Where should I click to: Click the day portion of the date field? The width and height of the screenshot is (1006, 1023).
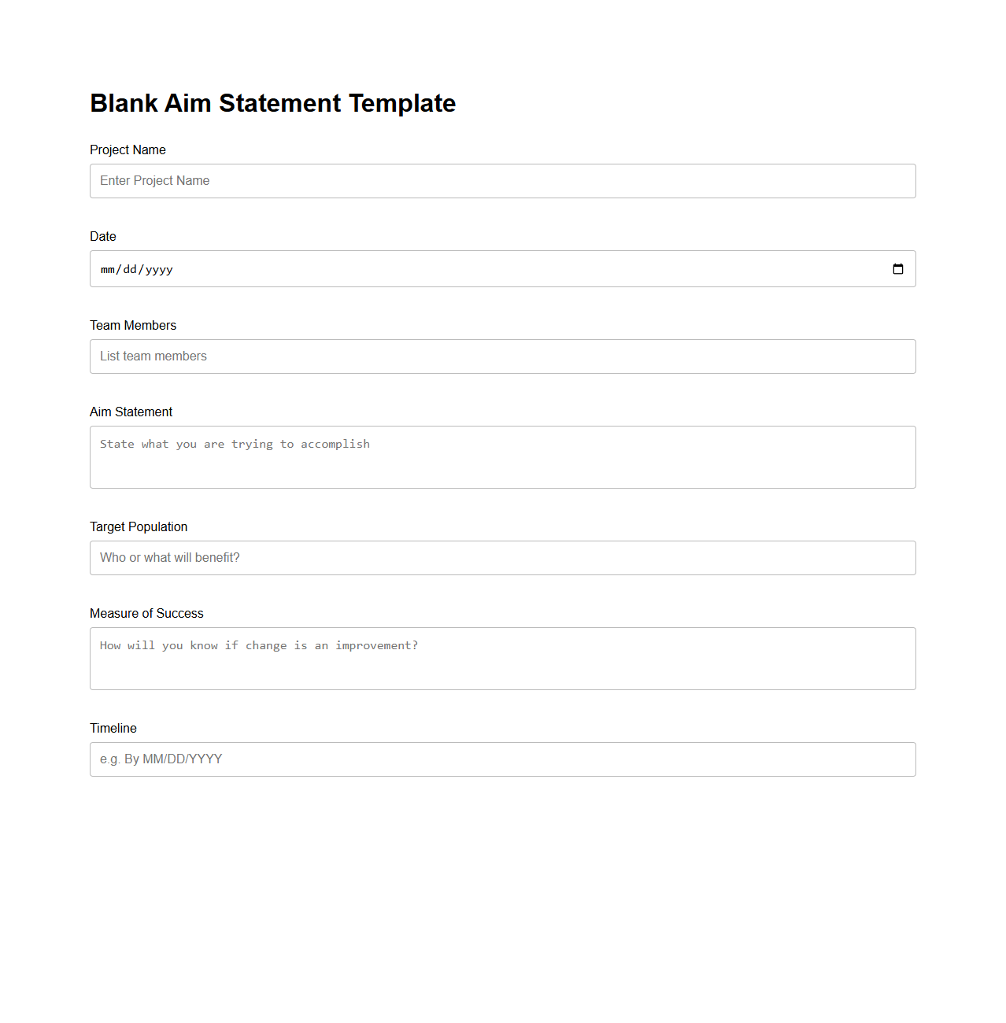(x=129, y=268)
